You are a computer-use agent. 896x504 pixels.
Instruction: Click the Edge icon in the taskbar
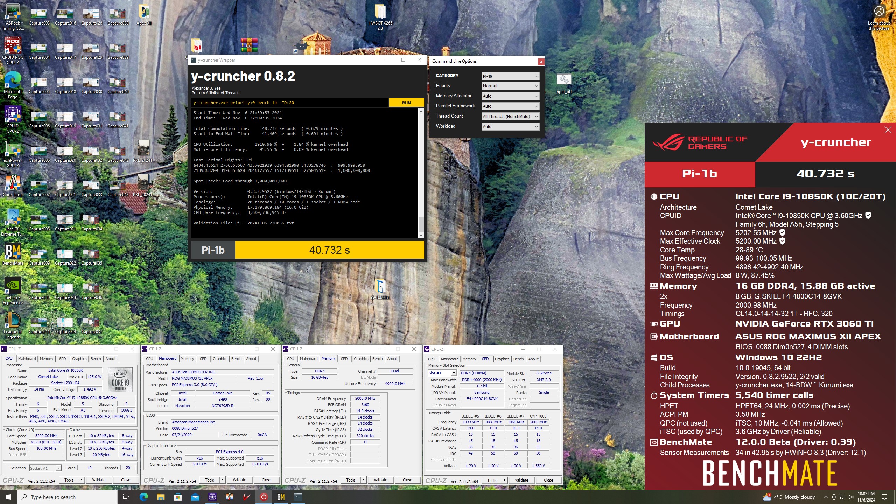(x=144, y=497)
